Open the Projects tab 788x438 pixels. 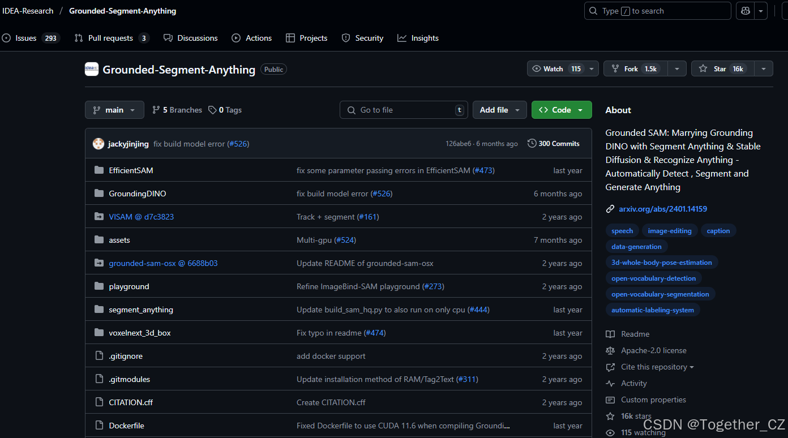click(307, 38)
